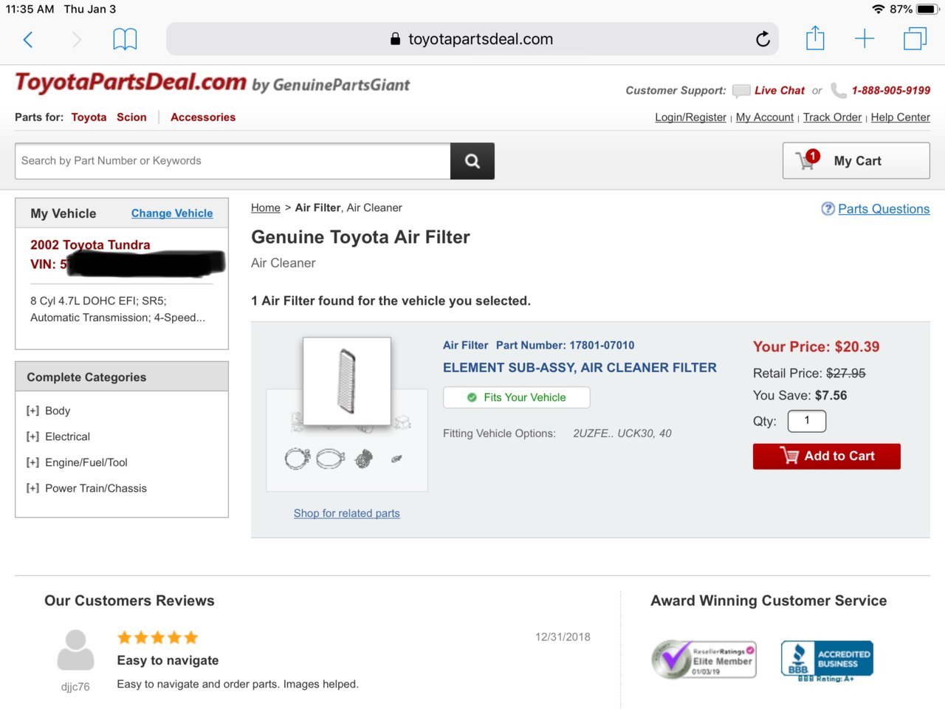Click the quantity input field
The width and height of the screenshot is (945, 709).
point(807,421)
